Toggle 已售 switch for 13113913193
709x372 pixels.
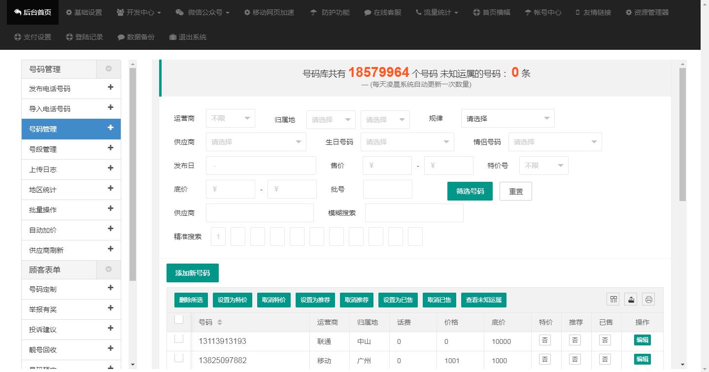click(x=605, y=340)
